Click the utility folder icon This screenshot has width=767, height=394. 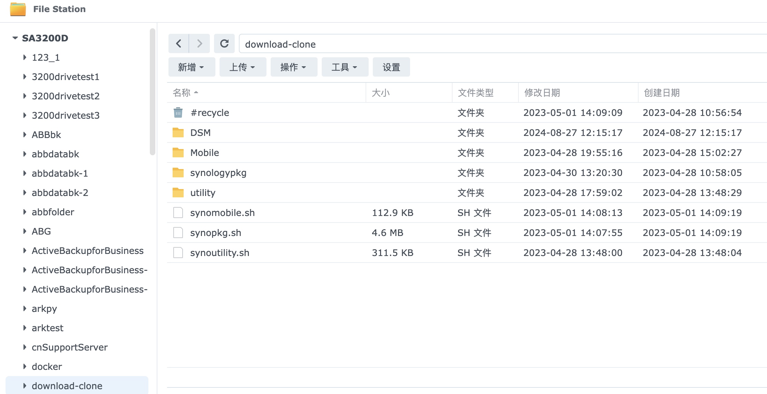tap(178, 193)
